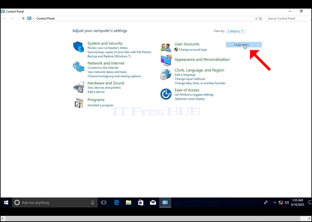Open the User Accounts people icon
This screenshot has width=312, height=222.
[166, 48]
